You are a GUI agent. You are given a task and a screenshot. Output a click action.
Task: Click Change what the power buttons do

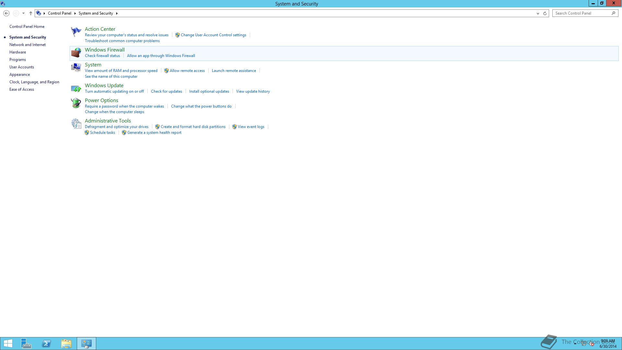tap(201, 106)
